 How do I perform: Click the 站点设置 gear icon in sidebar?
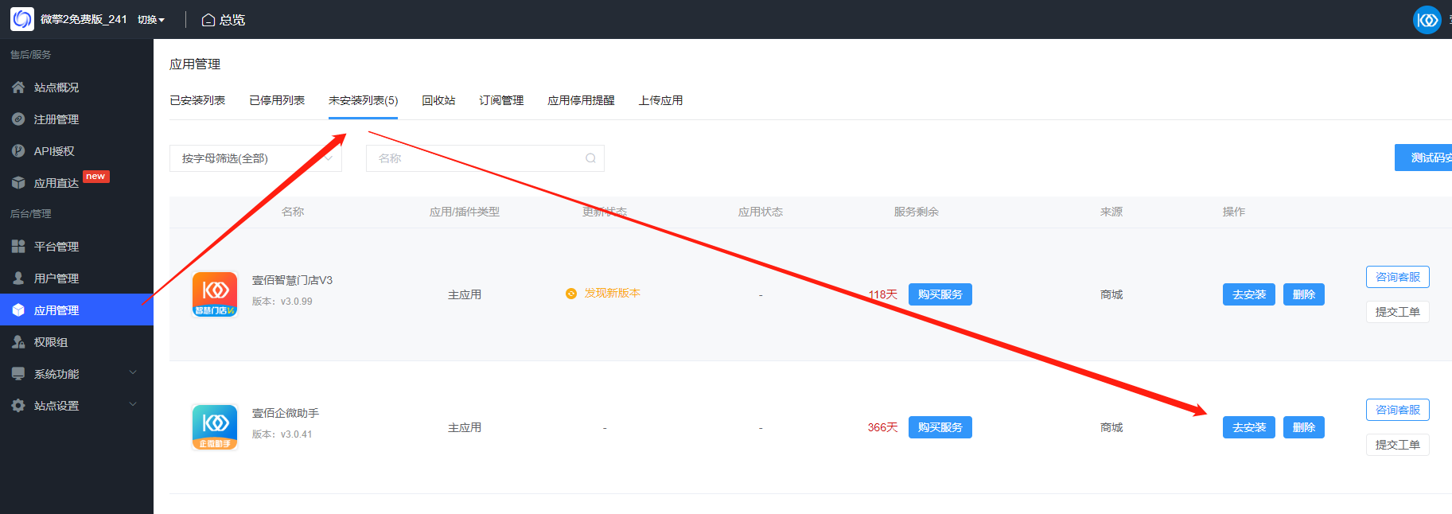click(x=18, y=406)
